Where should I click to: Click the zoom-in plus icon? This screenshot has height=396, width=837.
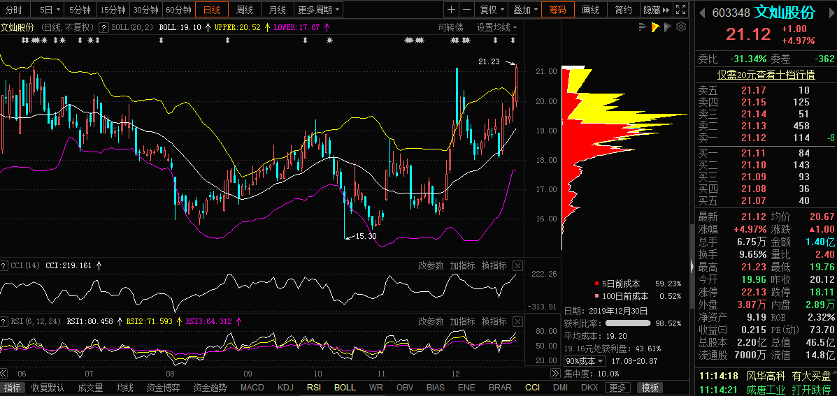click(451, 10)
